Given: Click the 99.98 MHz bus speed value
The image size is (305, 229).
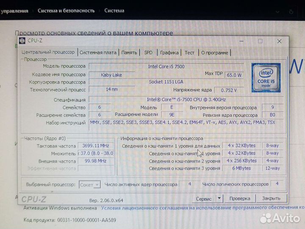Looking at the screenshot, I should pos(96,161).
